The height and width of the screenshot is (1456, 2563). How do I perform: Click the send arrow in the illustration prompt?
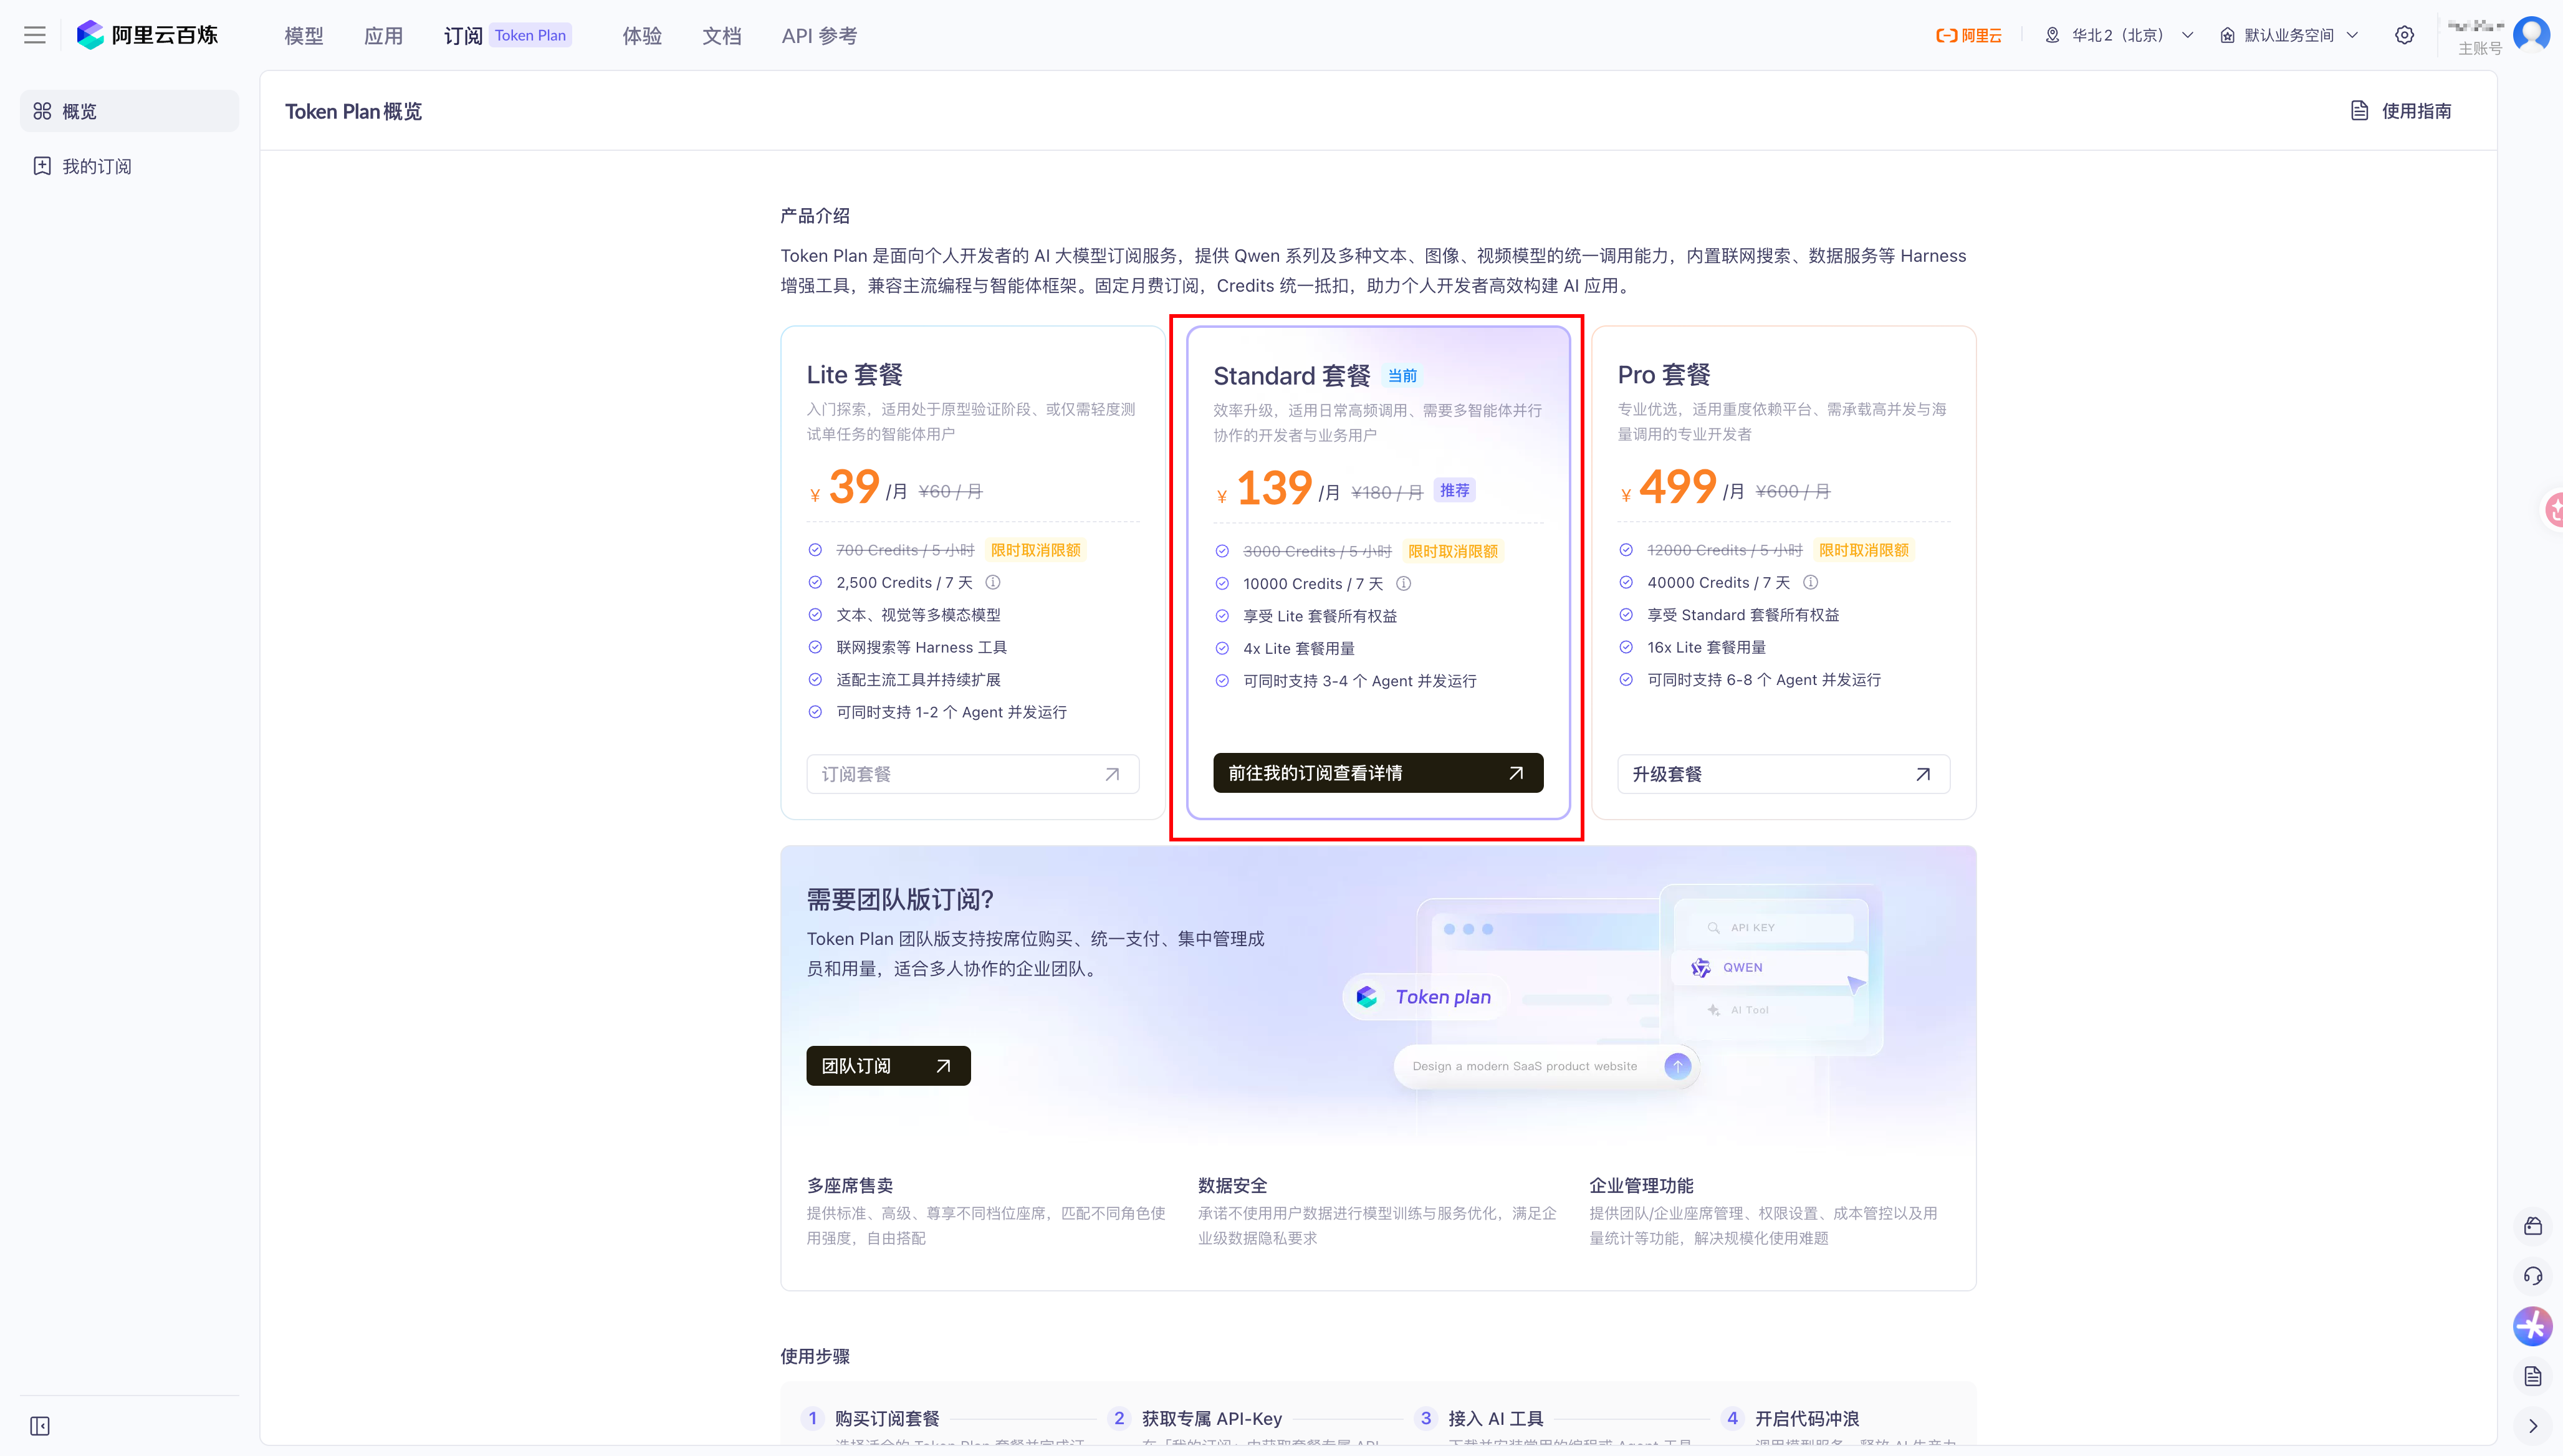click(1678, 1066)
